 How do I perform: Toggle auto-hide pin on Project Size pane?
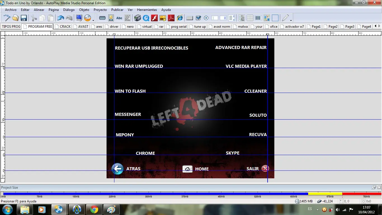374,187
